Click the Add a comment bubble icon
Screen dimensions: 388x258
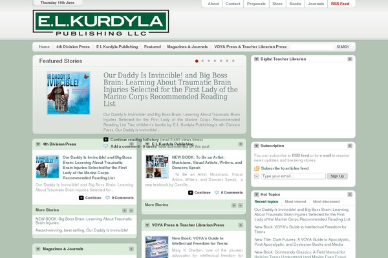[x=106, y=146]
